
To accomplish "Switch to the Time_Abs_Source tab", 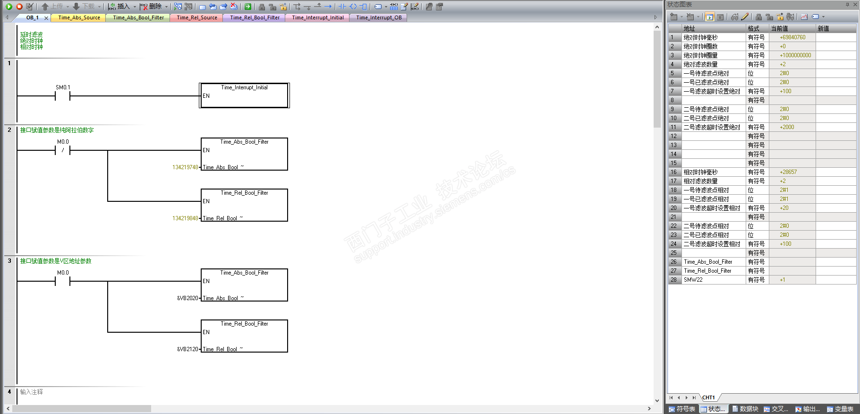I will [x=79, y=17].
